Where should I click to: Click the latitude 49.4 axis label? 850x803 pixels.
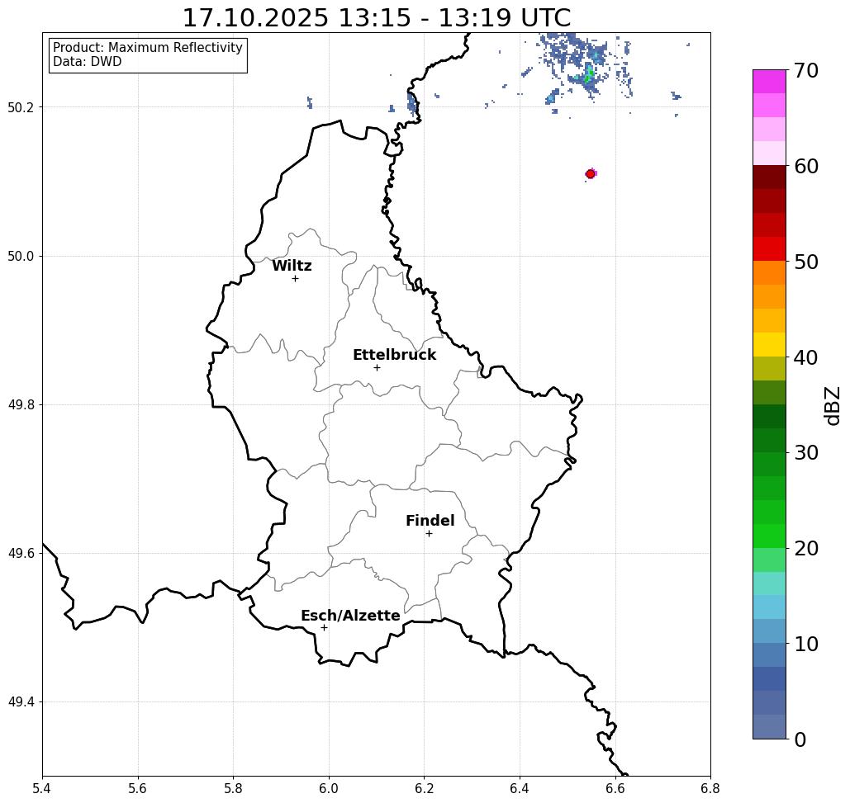21,702
